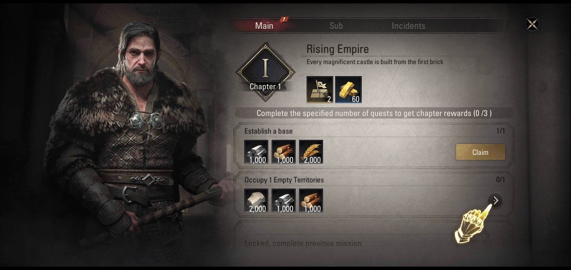Tap the Rising Empire chapter title
This screenshot has width=571, height=270.
(337, 49)
